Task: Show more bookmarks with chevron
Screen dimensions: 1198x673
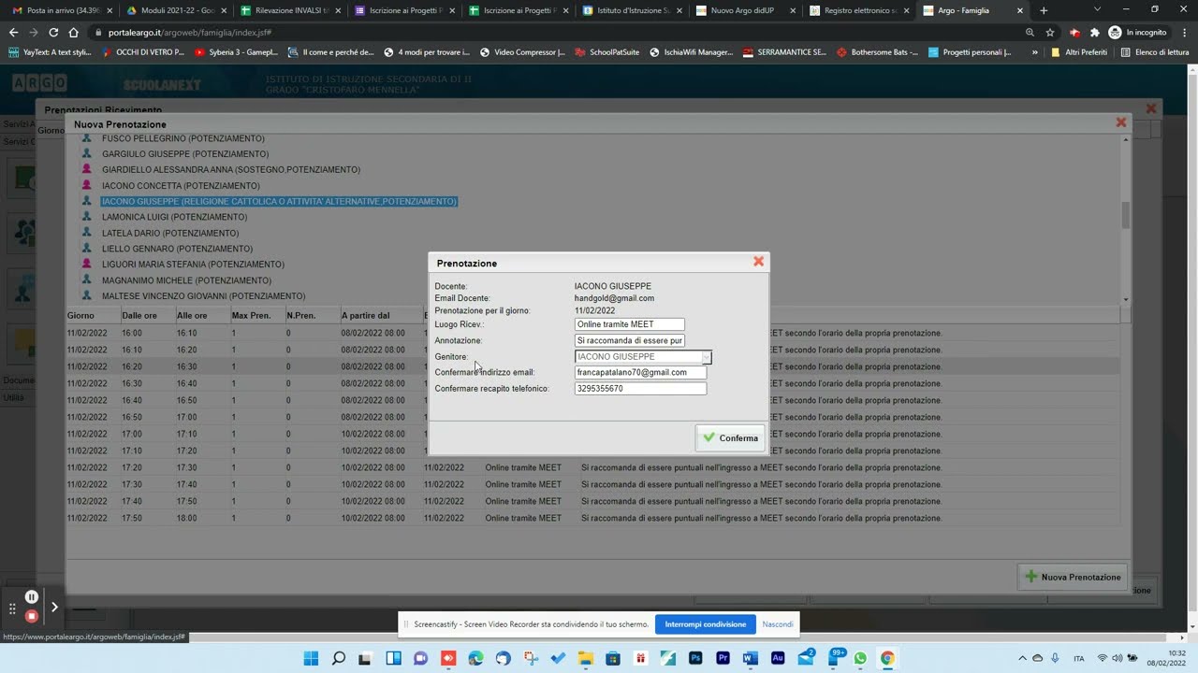Action: [x=1034, y=52]
